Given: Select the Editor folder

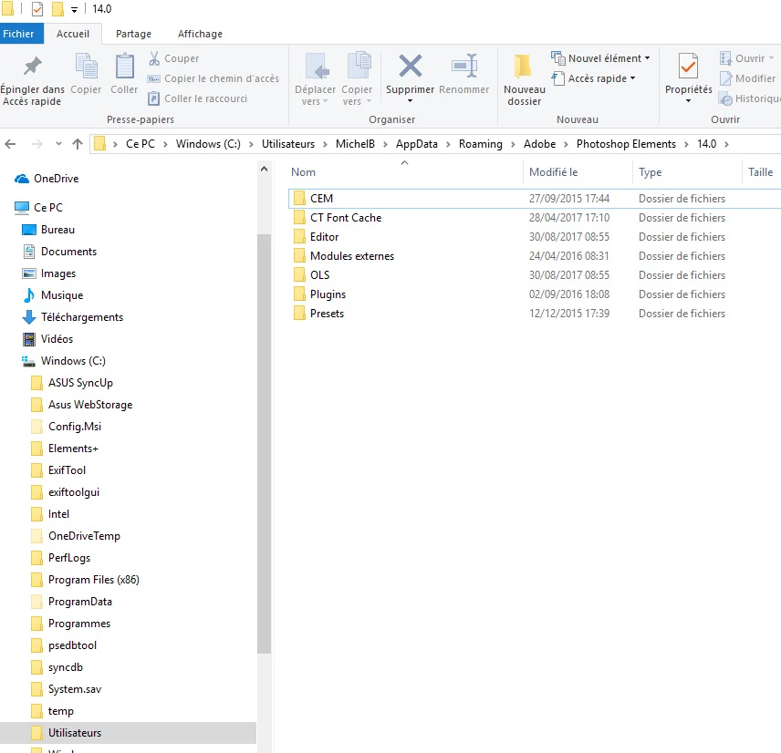Looking at the screenshot, I should [x=535, y=237].
